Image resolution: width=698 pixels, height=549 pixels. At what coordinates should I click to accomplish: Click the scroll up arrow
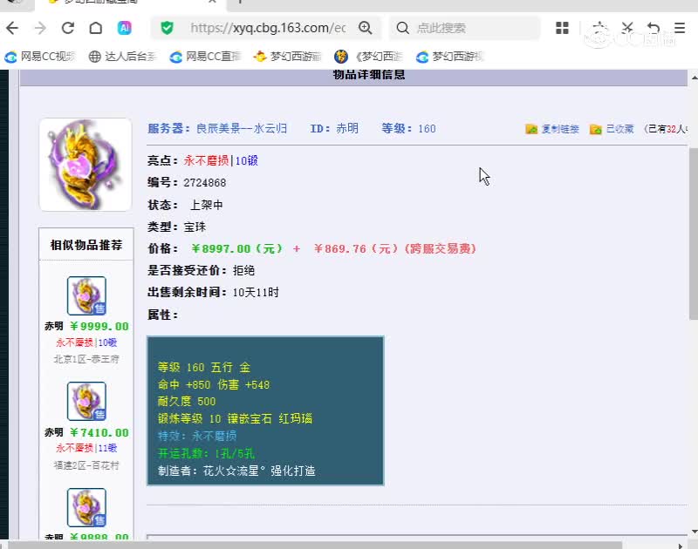pos(694,78)
